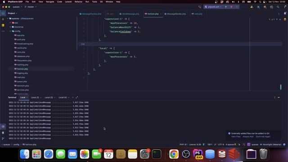Show more tool windows via ellipsis icon
Viewport: 288px width, 162px height.
3,31
